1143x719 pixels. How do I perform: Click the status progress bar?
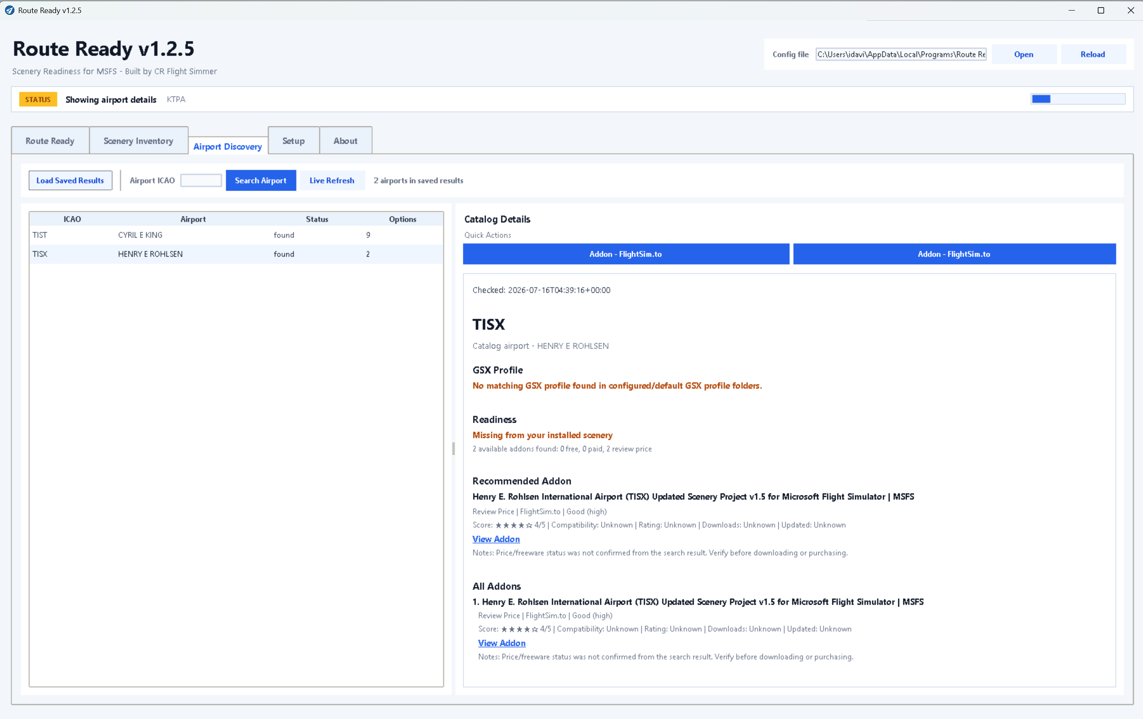pyautogui.click(x=1078, y=99)
